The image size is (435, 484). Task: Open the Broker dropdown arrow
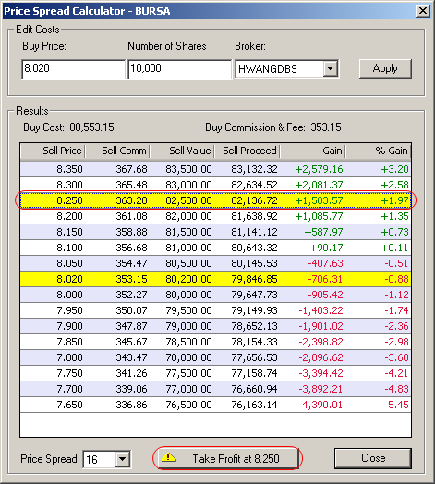point(331,68)
